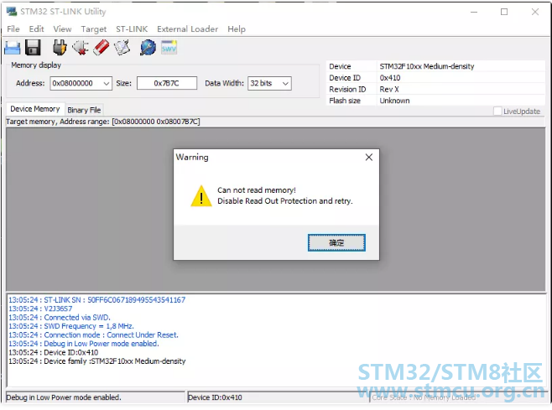Close the Warning dialog with X
This screenshot has width=552, height=410.
tap(368, 158)
